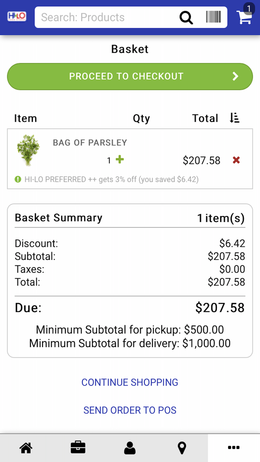This screenshot has height=462, width=260.
Task: Go to the Home tab
Action: point(26,448)
